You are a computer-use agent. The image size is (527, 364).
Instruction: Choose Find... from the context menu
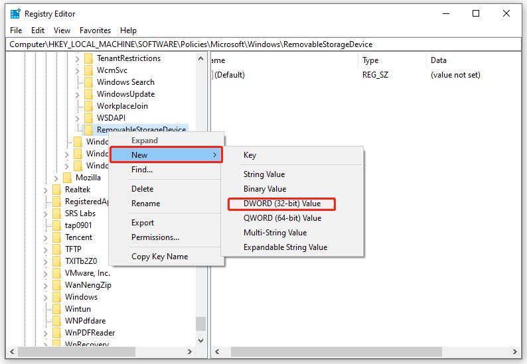(x=166, y=170)
